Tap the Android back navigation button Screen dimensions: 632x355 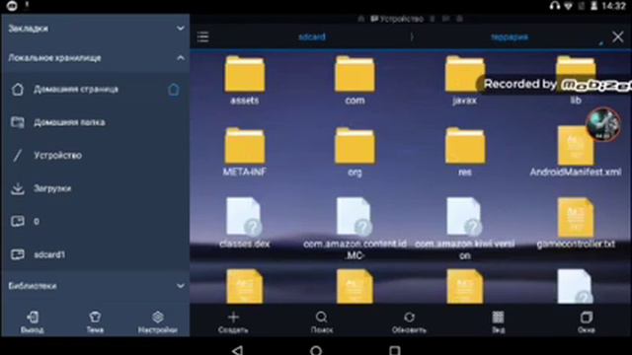(237, 350)
